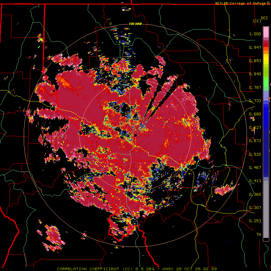
Task: Click the [CC] label near the legend
Action: point(257,21)
